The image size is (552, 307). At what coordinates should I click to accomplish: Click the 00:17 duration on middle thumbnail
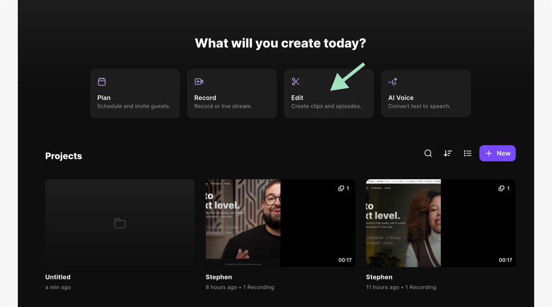click(345, 260)
